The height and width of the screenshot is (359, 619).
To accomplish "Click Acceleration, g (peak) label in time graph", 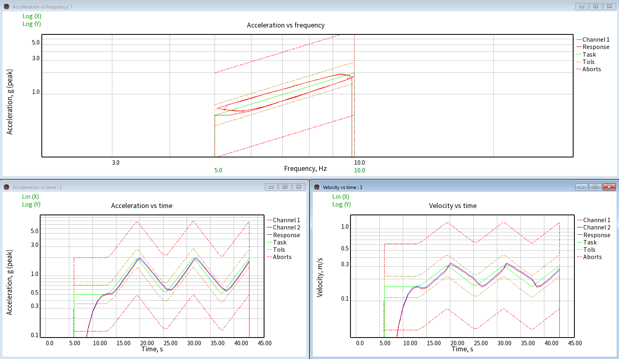I will coord(10,283).
